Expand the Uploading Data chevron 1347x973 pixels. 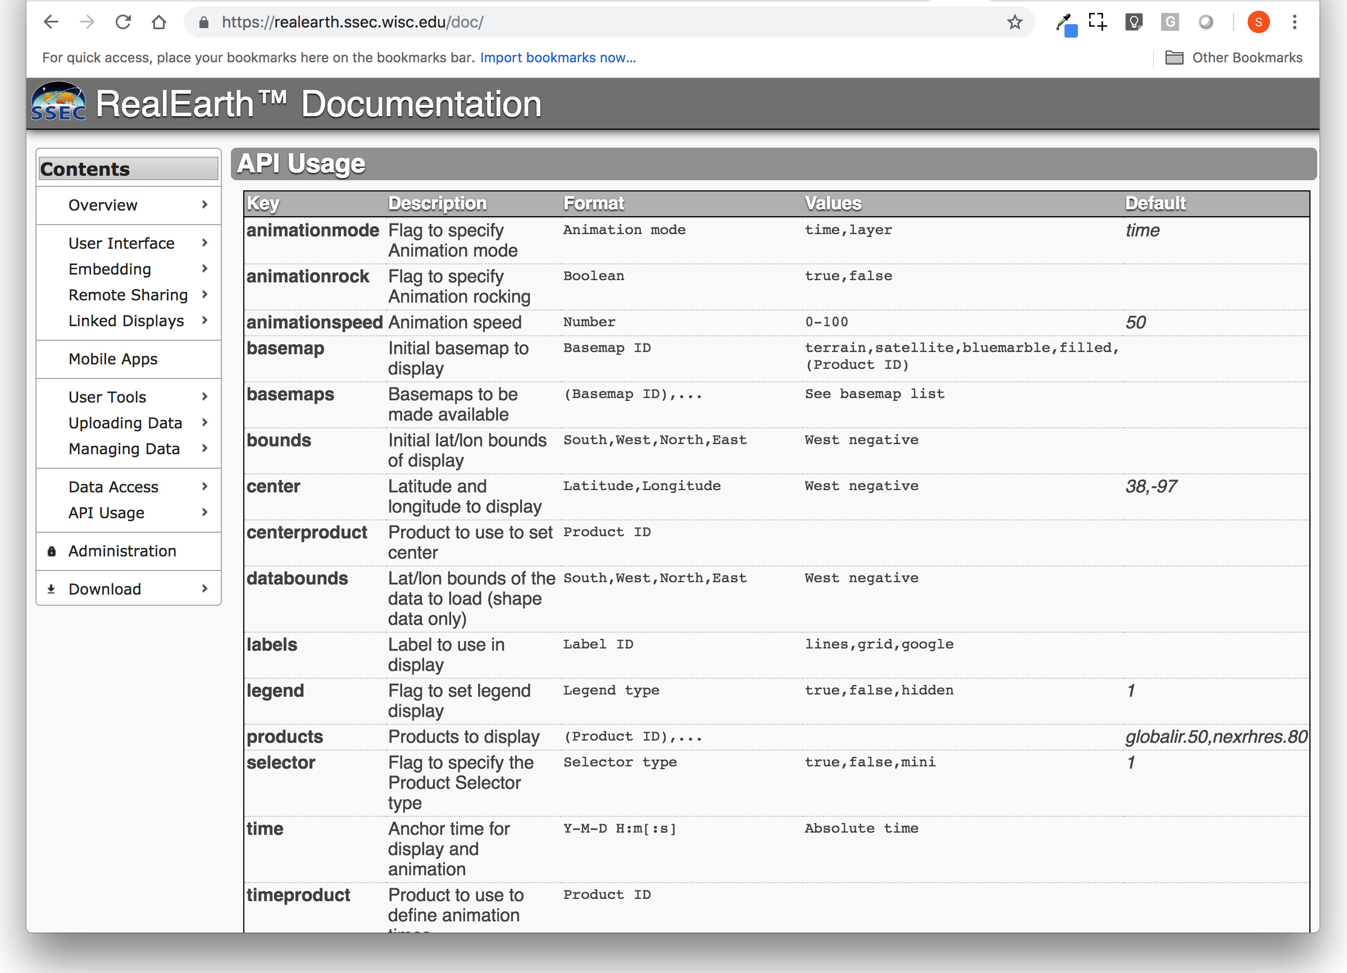pos(205,423)
